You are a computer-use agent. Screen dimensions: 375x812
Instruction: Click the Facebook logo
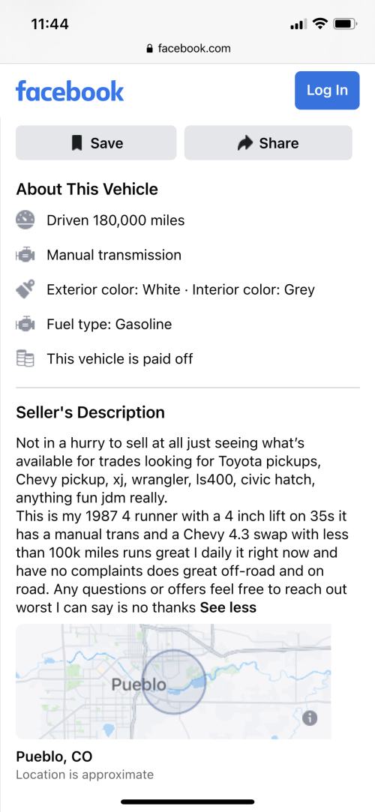(70, 91)
